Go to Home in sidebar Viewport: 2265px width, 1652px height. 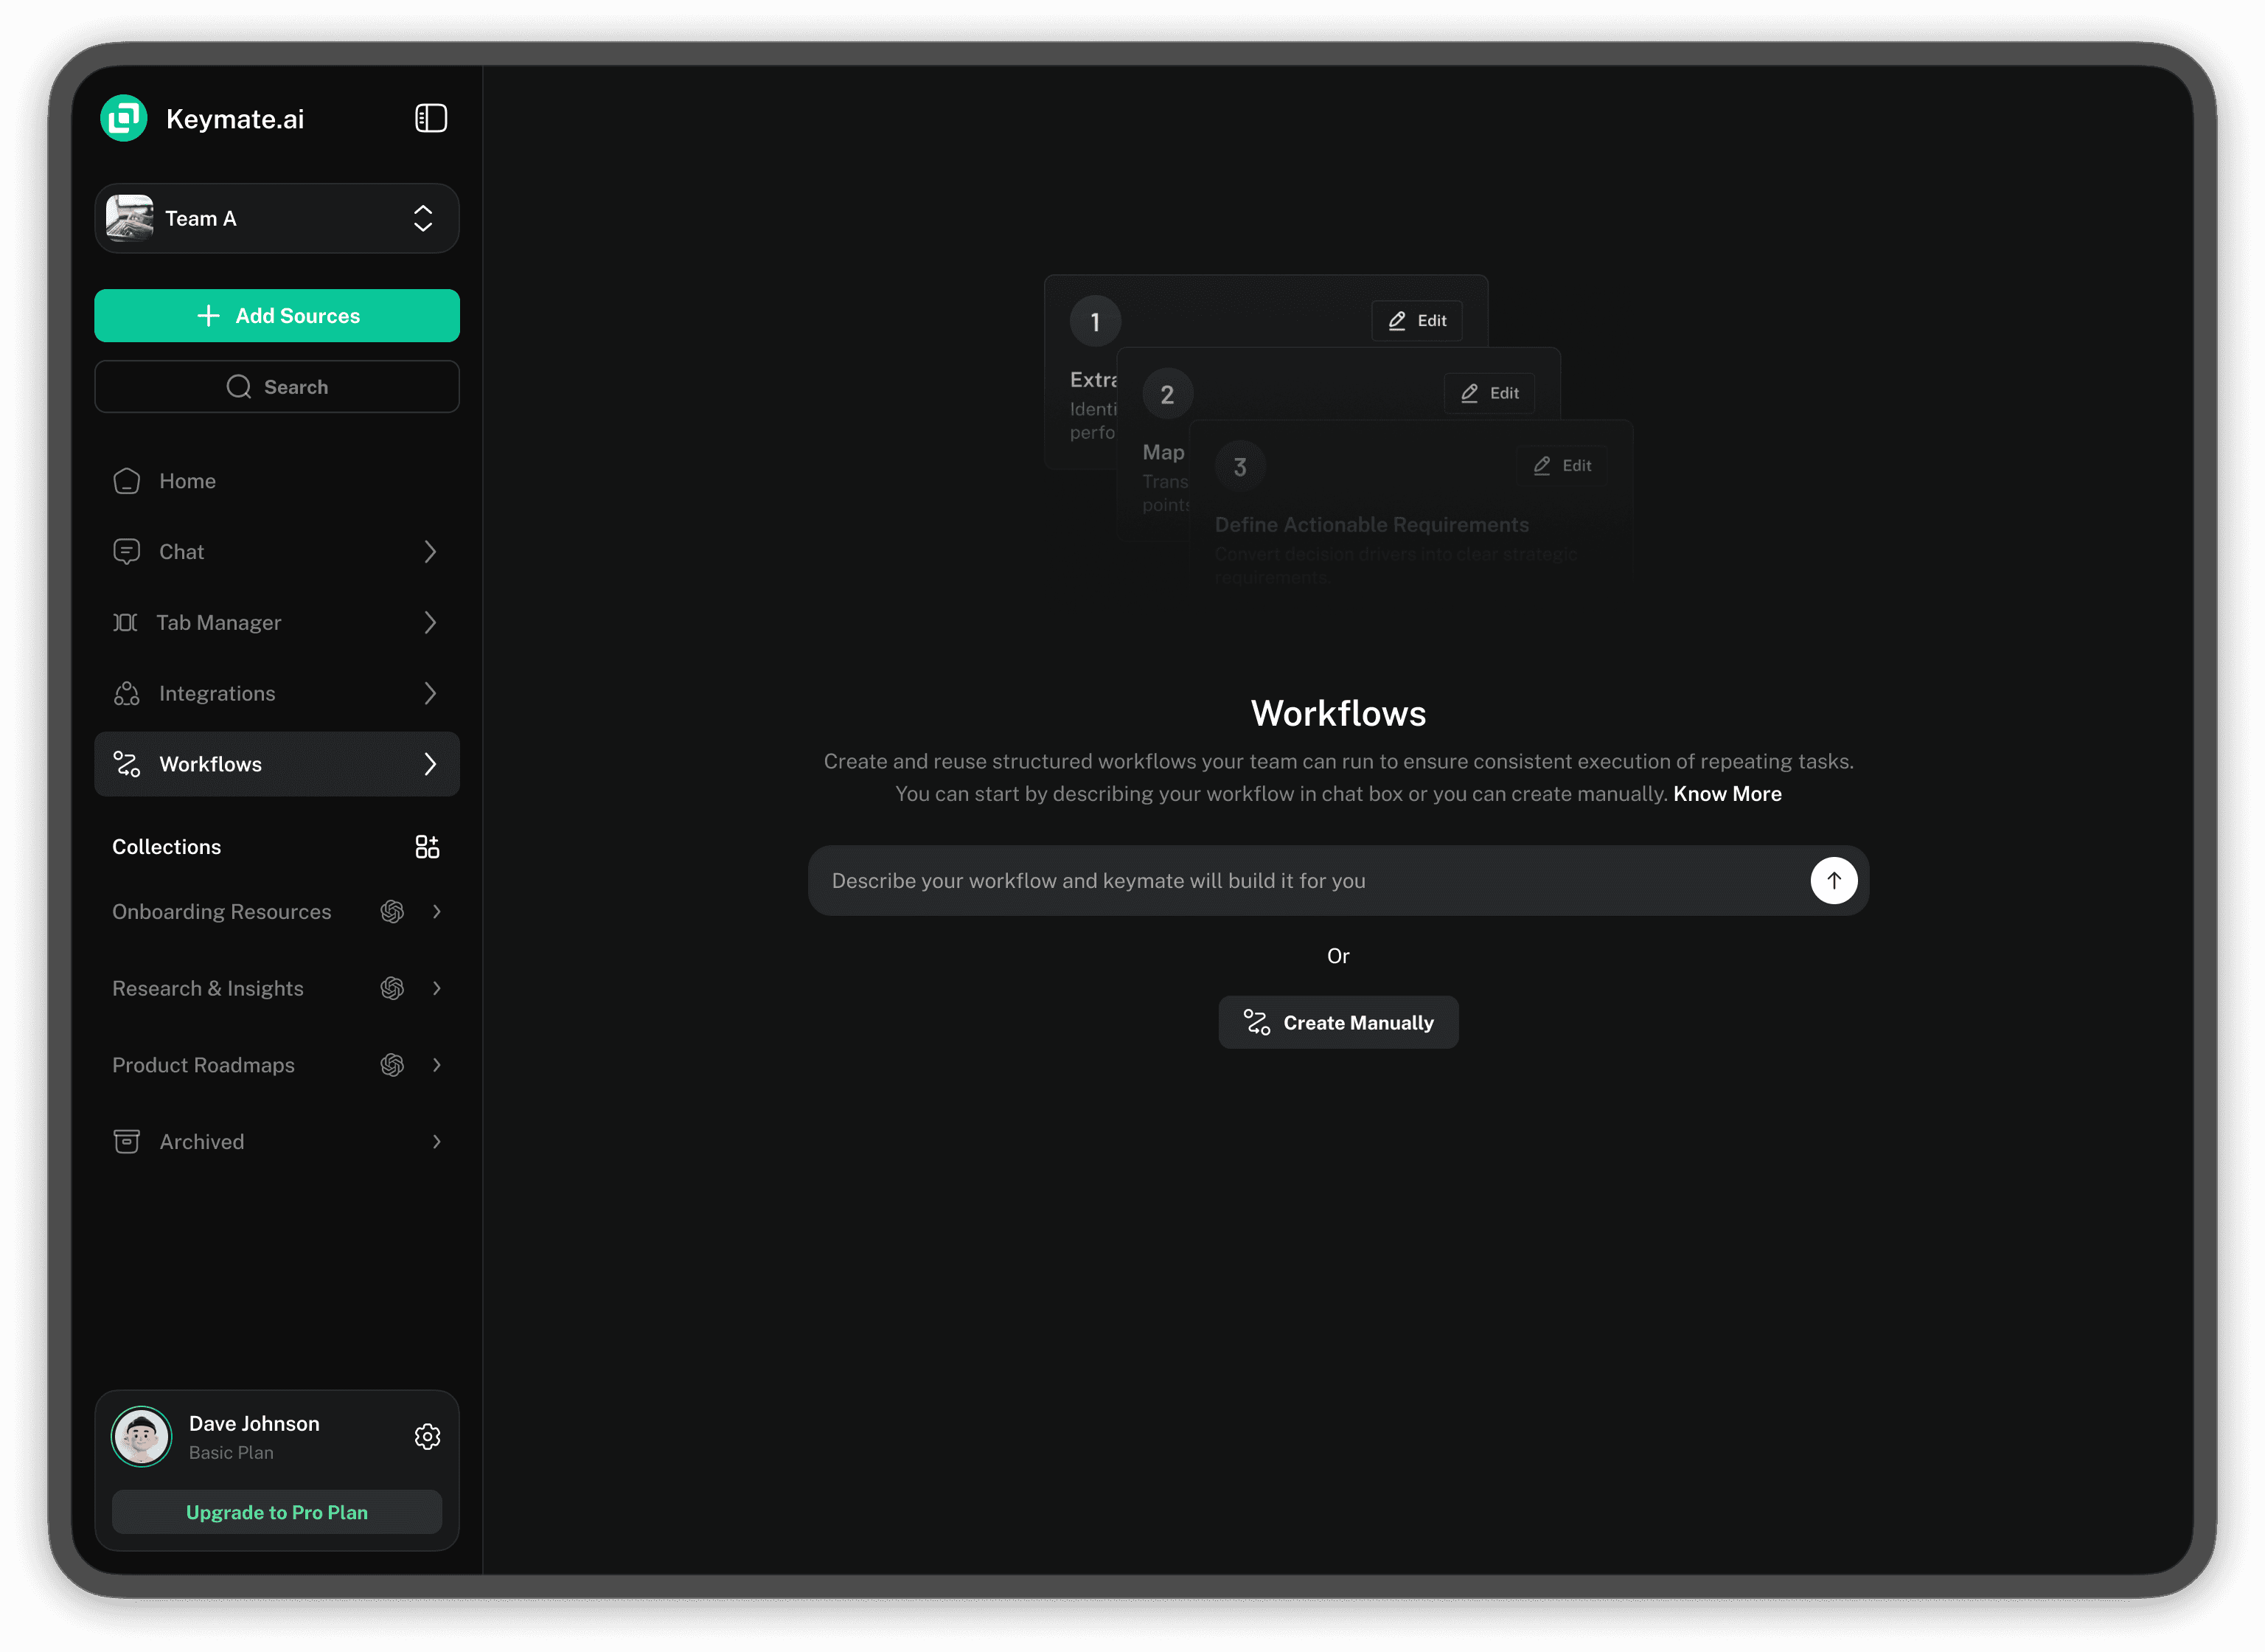(x=187, y=481)
